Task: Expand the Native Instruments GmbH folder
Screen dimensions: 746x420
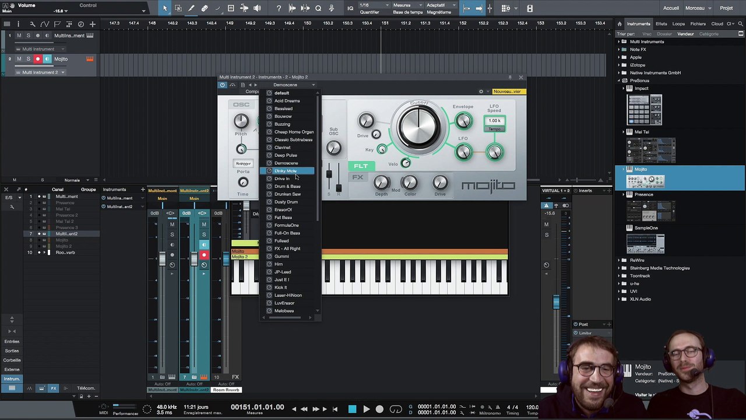Action: (619, 73)
